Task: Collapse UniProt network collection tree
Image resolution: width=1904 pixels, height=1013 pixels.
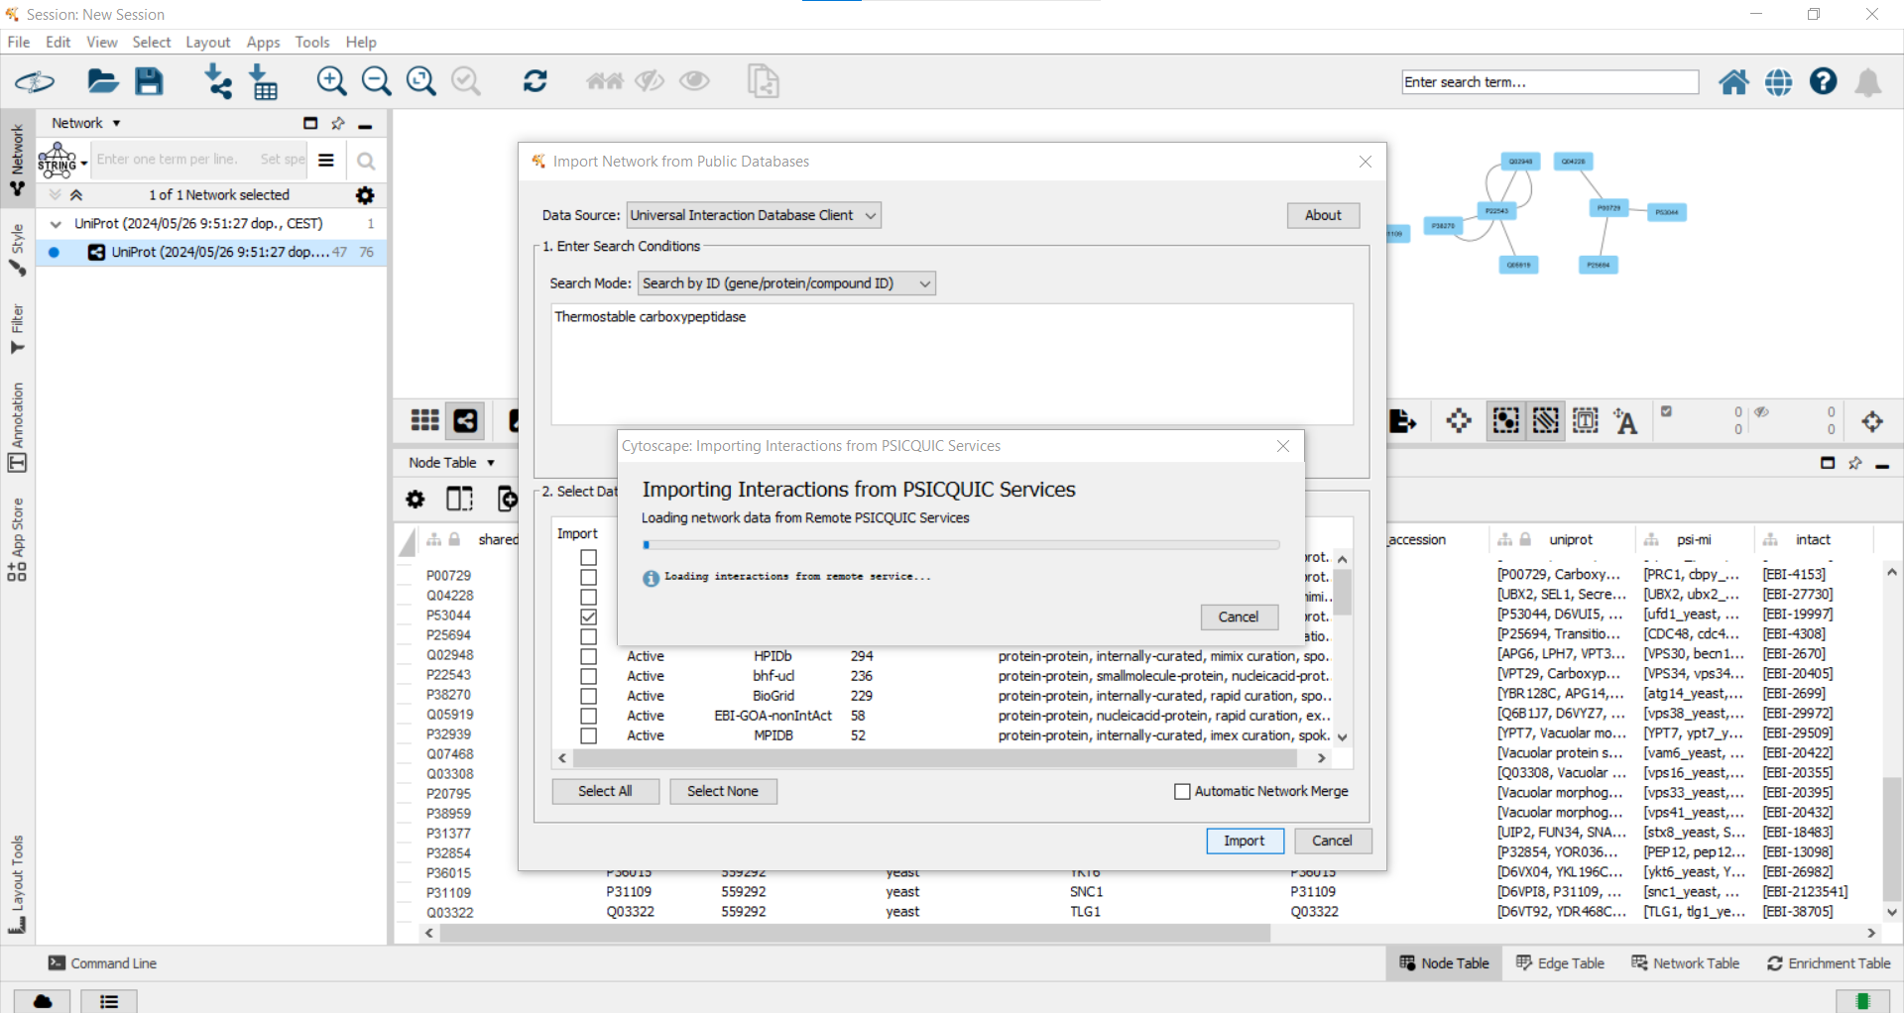Action: click(x=56, y=224)
